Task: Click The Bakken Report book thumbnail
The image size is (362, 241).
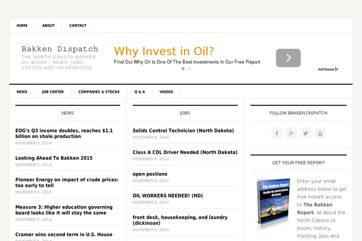Action: [273, 204]
